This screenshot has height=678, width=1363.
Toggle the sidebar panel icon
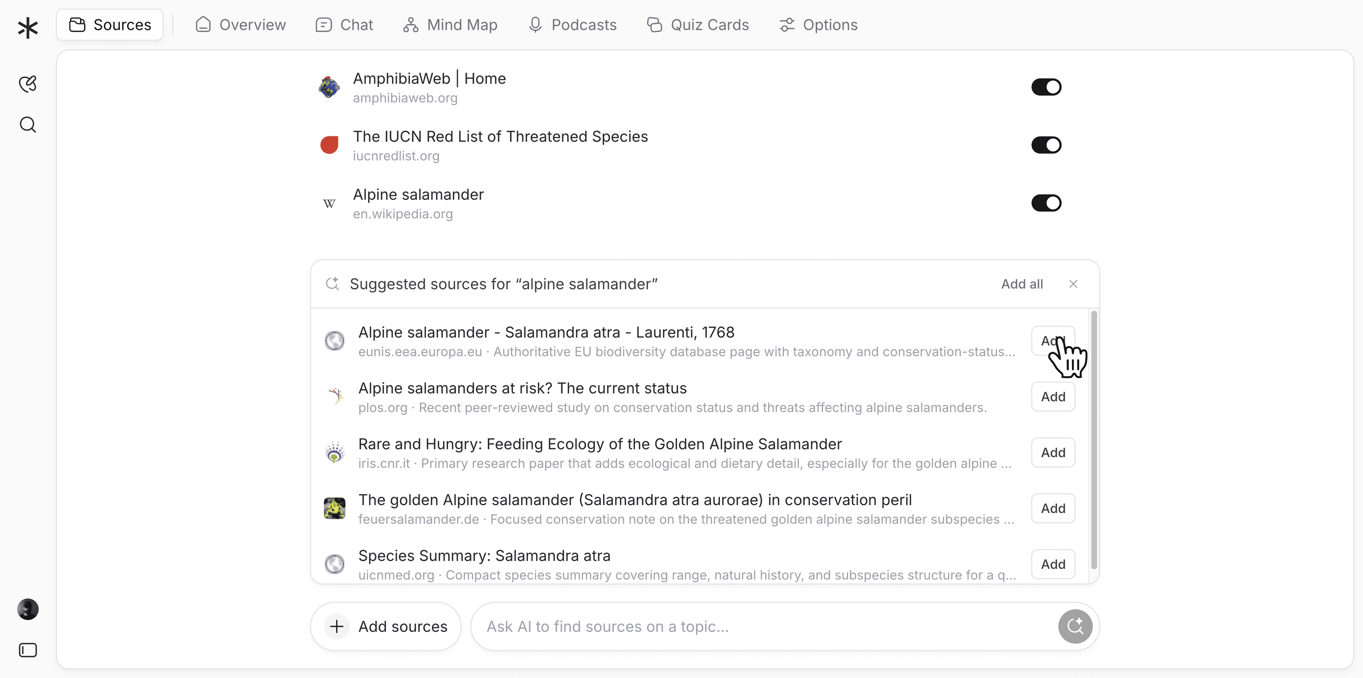(28, 650)
